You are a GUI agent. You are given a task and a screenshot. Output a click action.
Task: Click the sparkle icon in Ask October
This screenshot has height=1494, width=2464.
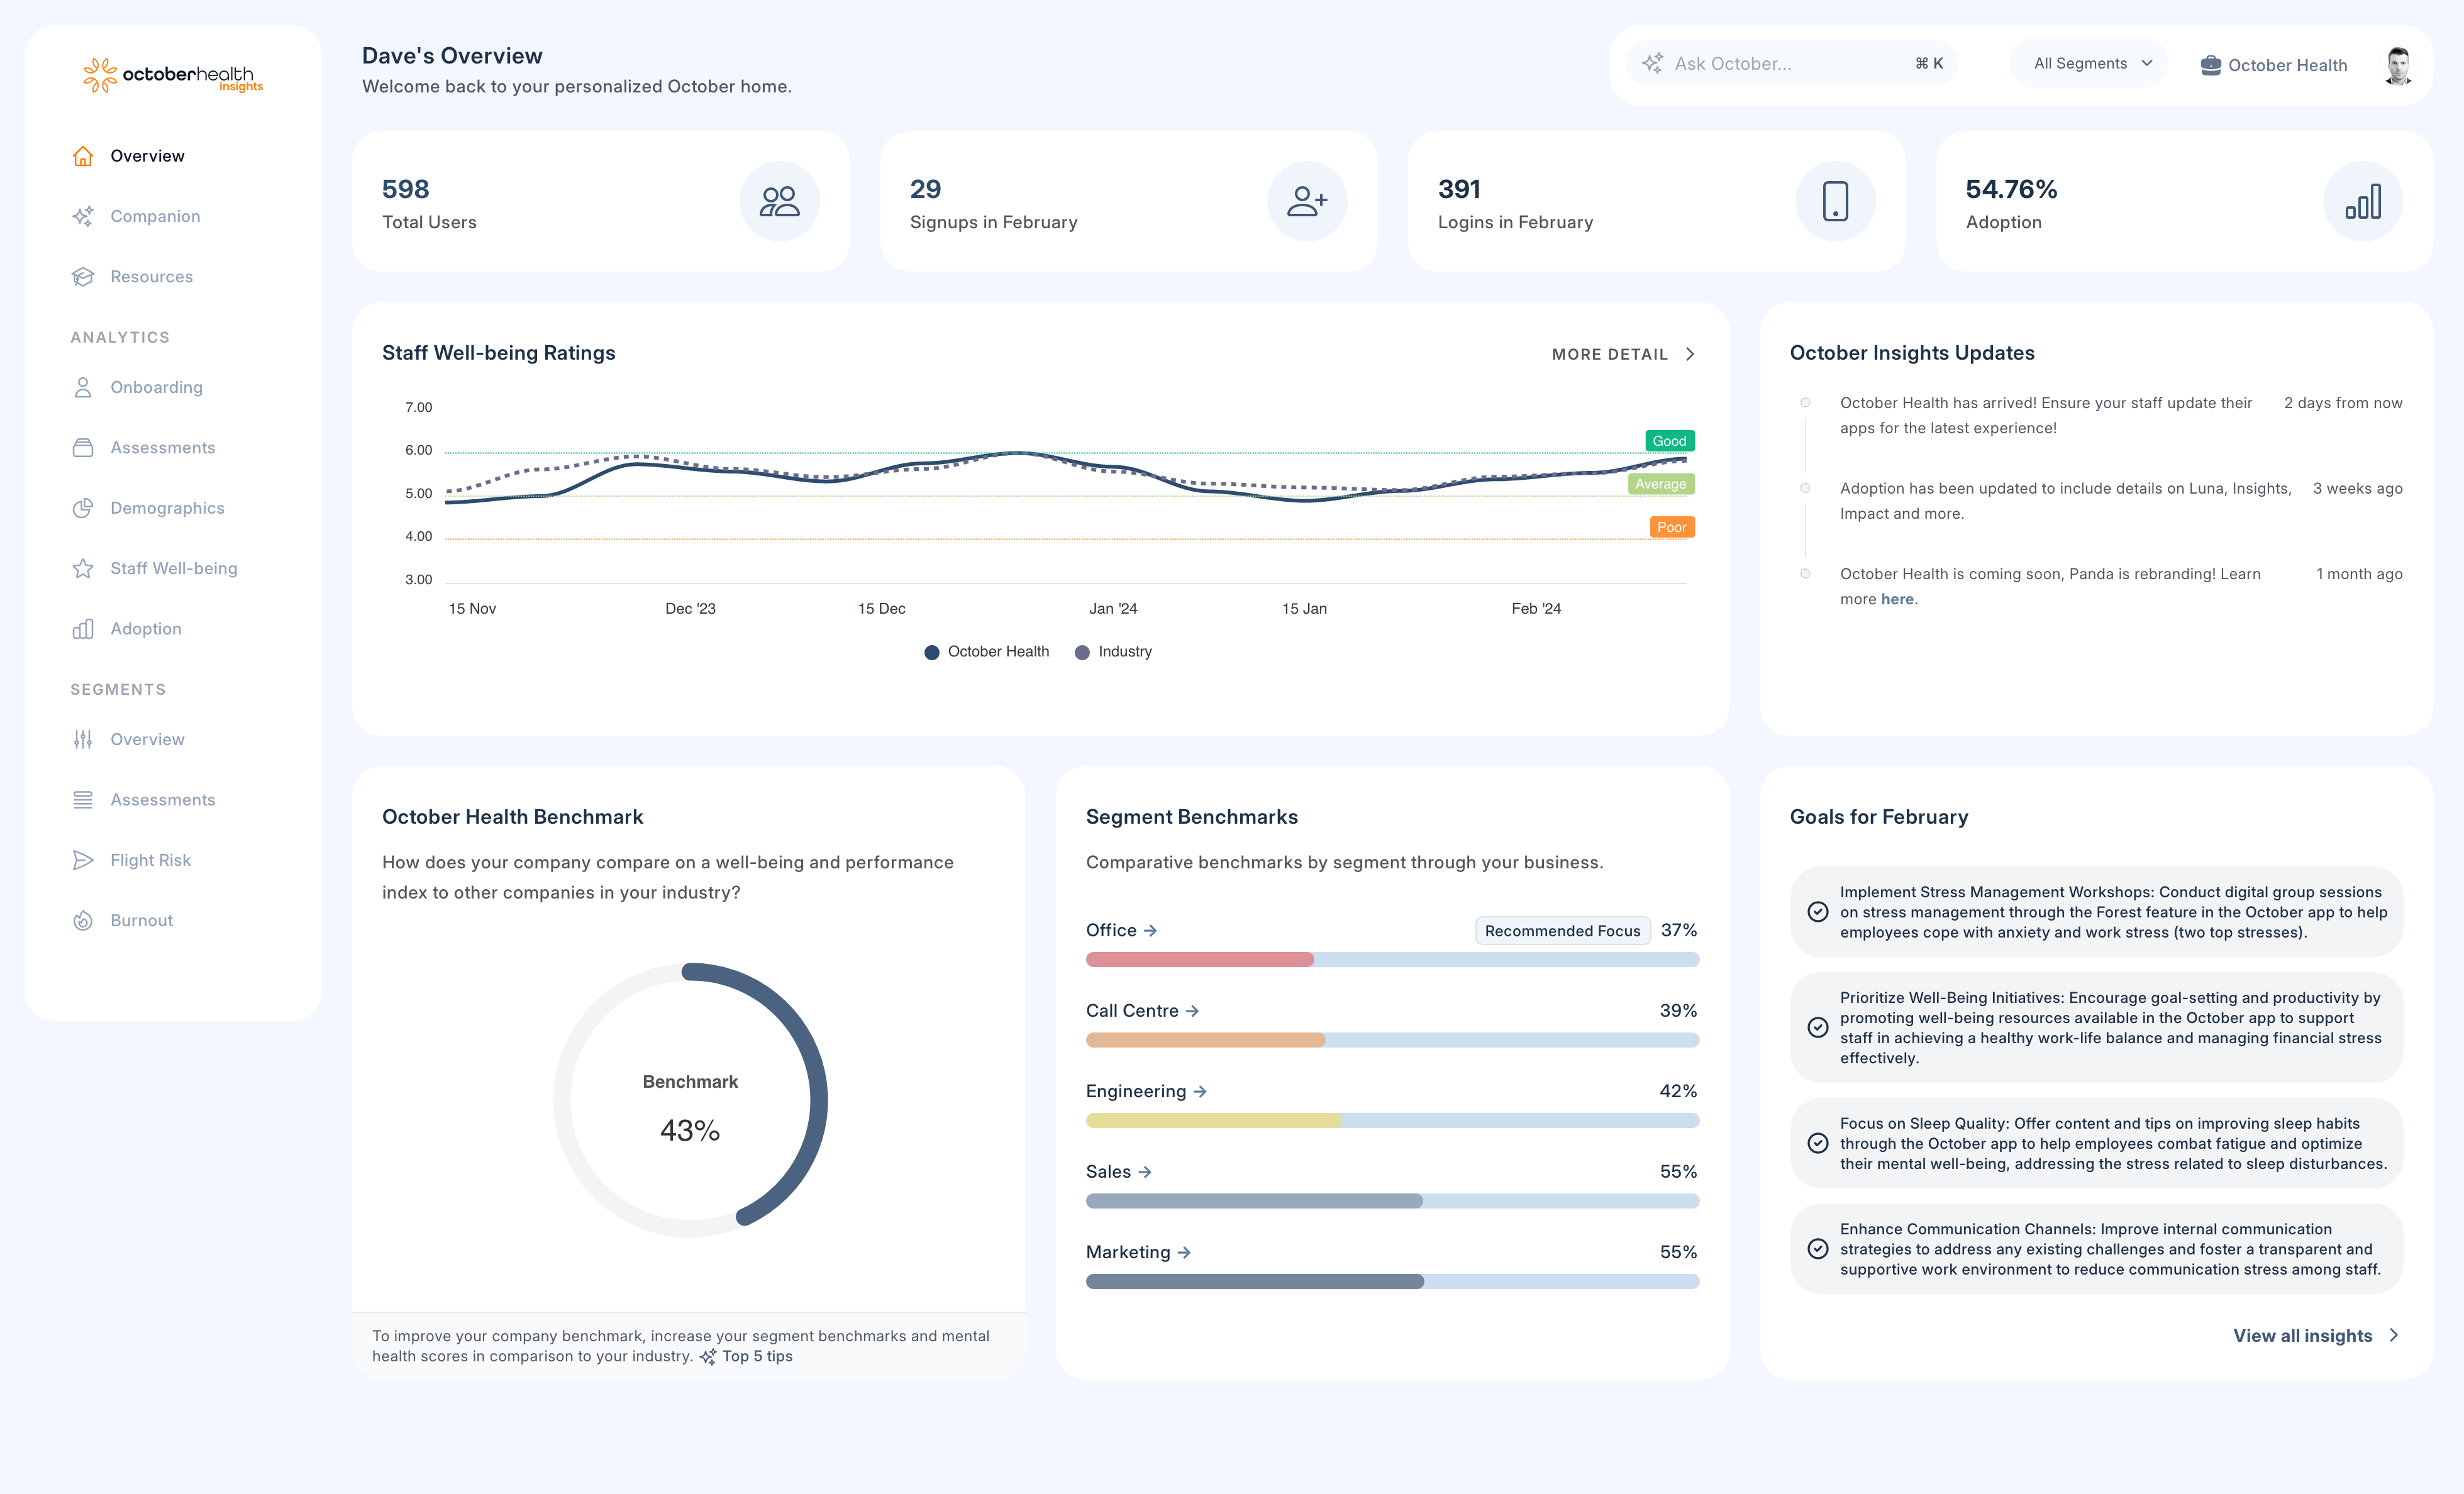point(1653,64)
